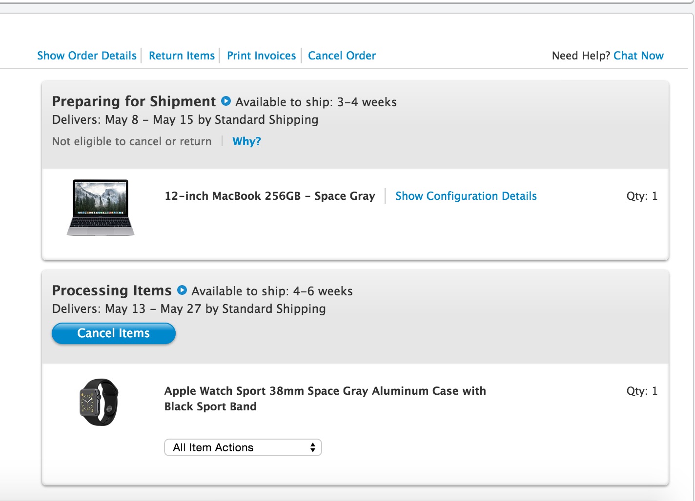Click the Apple Watch Sport thumbnail
695x501 pixels.
coord(99,402)
